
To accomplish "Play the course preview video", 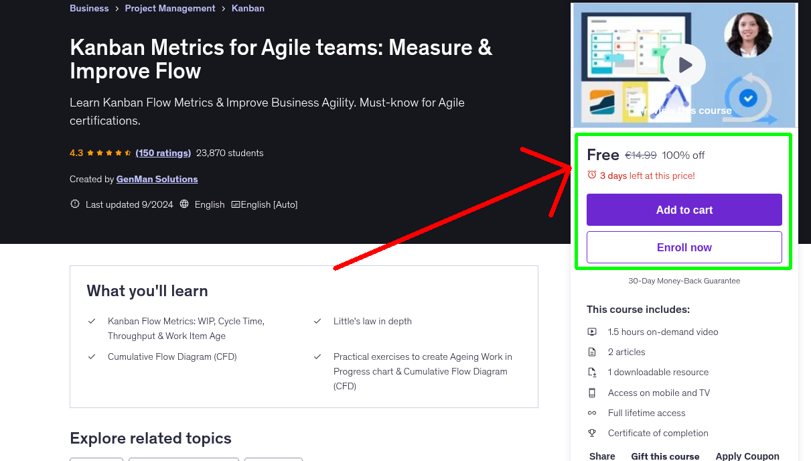I will point(684,64).
